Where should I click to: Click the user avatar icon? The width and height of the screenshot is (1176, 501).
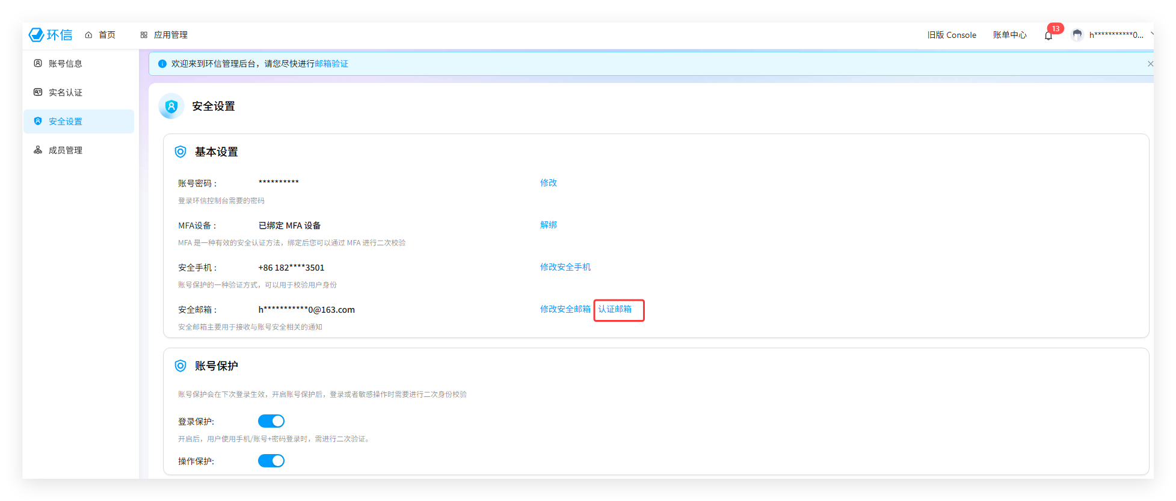pos(1077,35)
